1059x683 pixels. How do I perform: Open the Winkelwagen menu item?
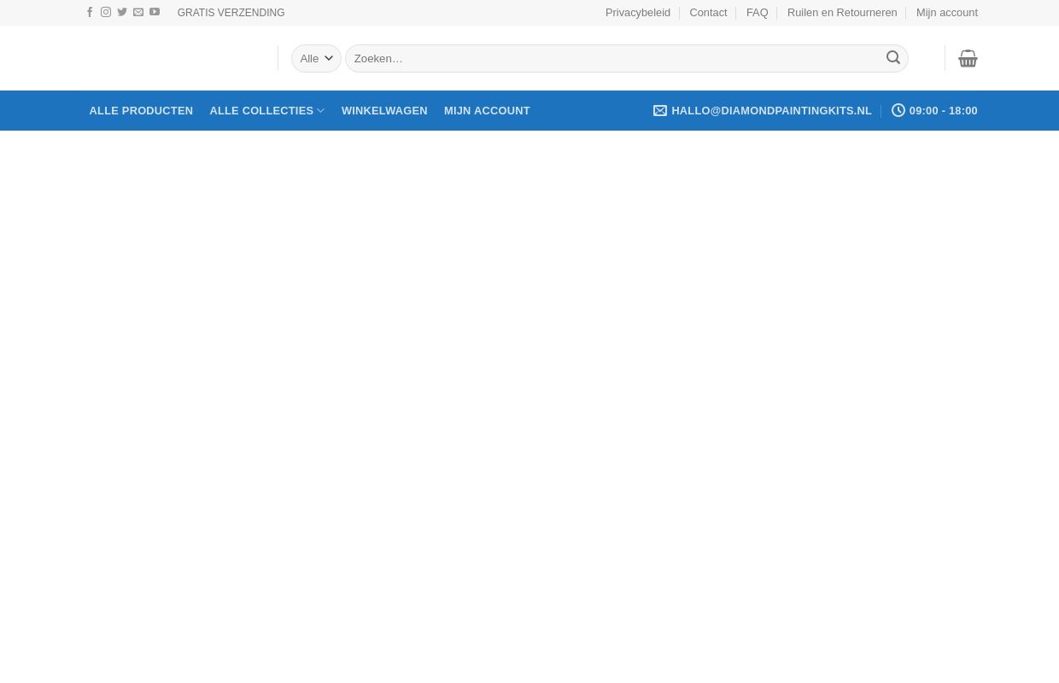point(384,110)
